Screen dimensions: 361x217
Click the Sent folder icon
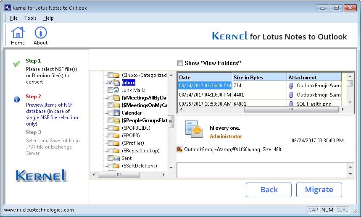point(116,158)
